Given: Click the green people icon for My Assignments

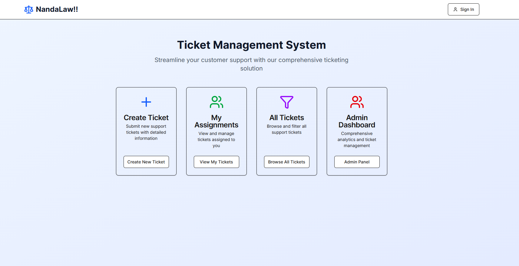Looking at the screenshot, I should [217, 102].
